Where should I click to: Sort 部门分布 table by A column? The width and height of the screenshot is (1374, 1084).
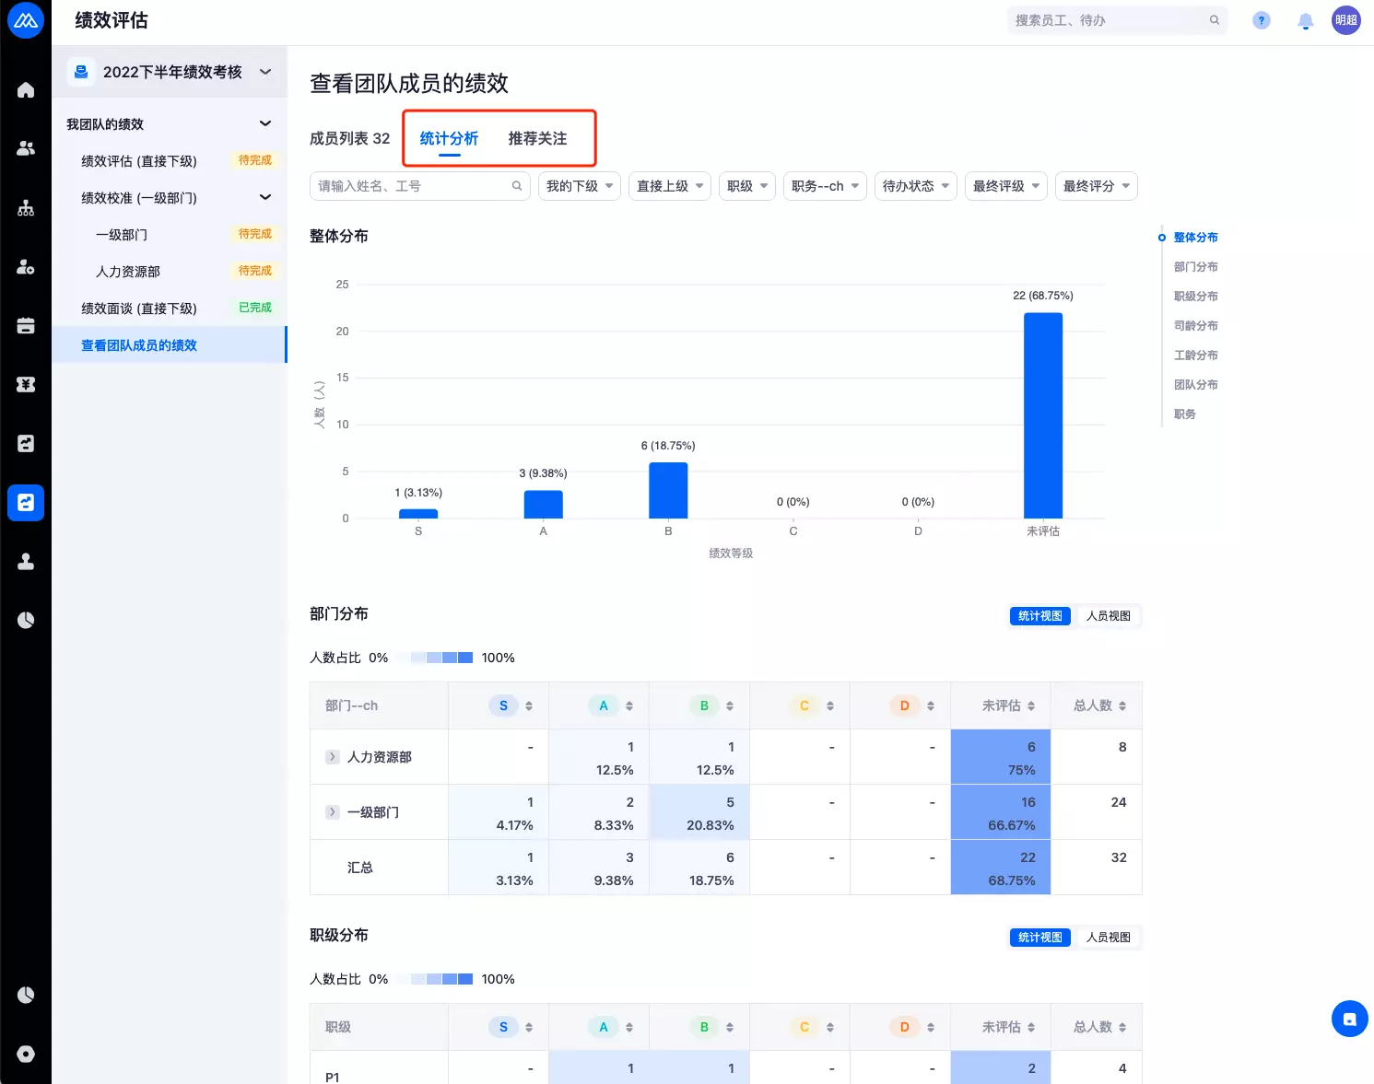pyautogui.click(x=629, y=706)
